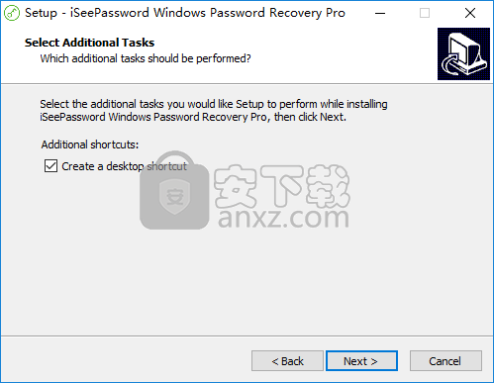Toggle via the 'Create a desktop shortcut' label
This screenshot has height=383, width=494.
(124, 166)
